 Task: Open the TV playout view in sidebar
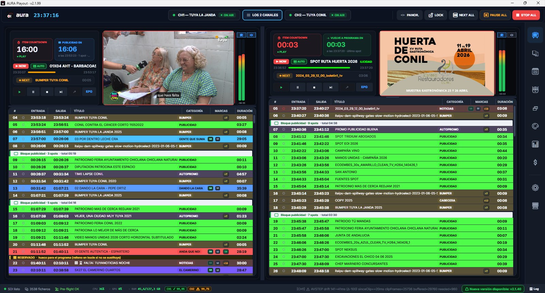[535, 35]
